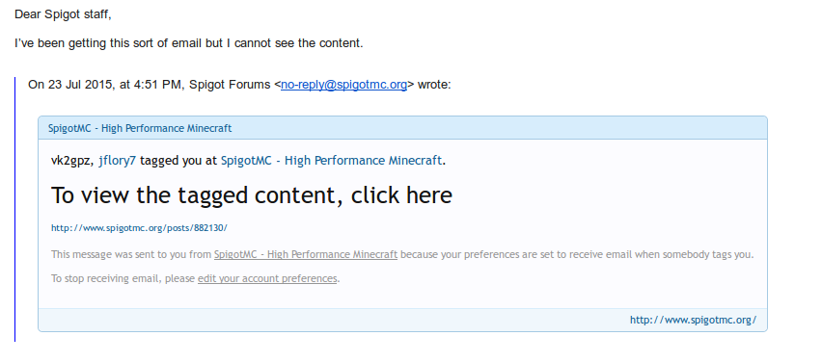
Task: Click the 'This message was sent to you from' text
Action: click(131, 255)
